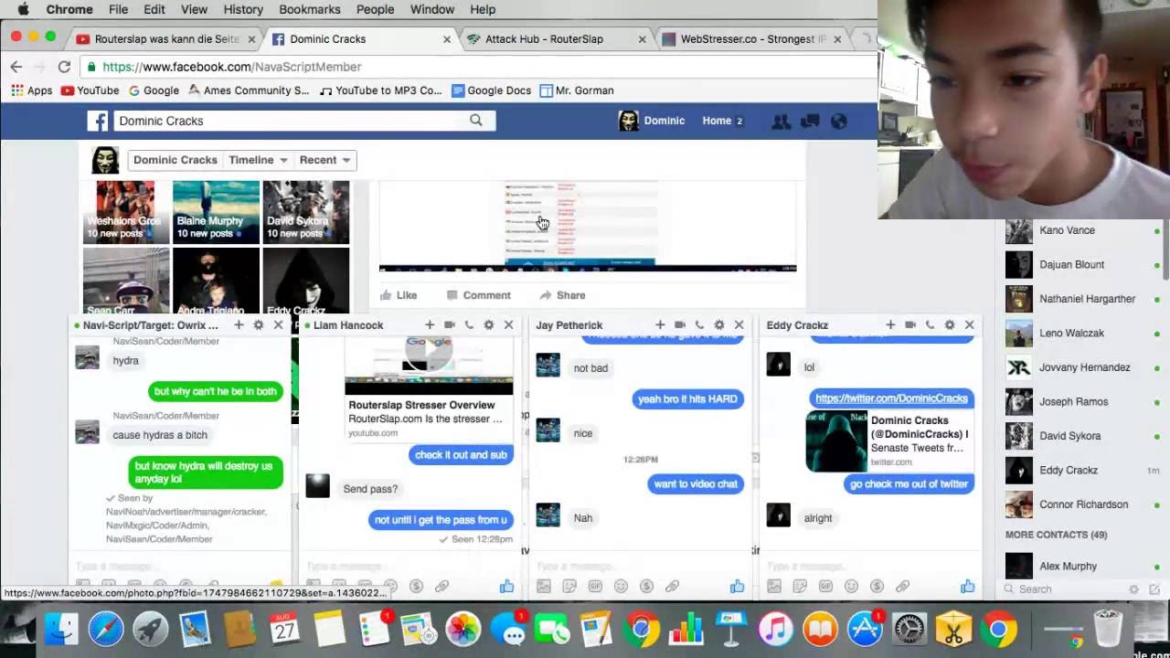Open Safari from the Dock

click(106, 630)
